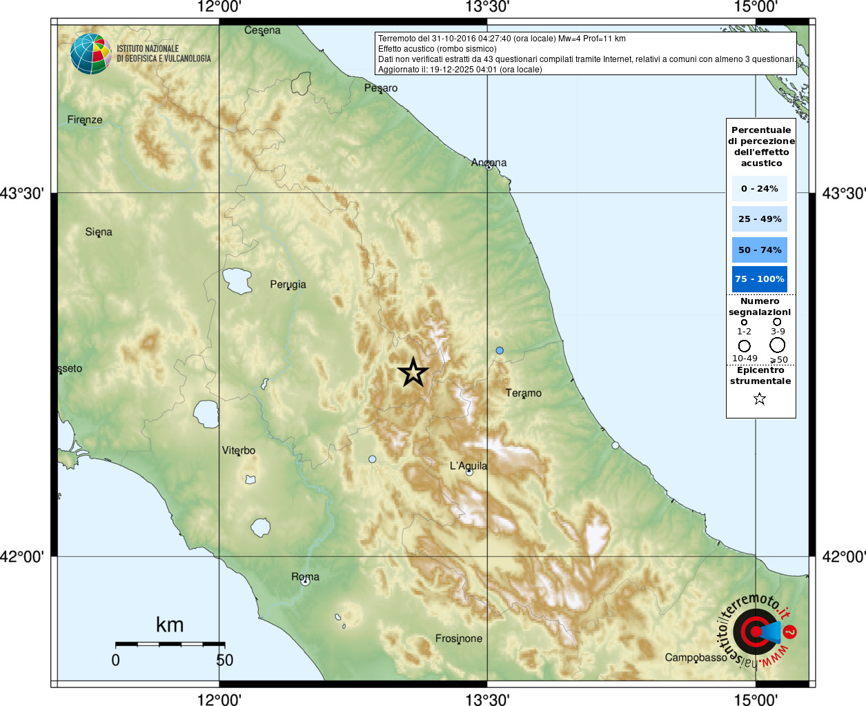The image size is (866, 706).
Task: Click the legend epicenter star symbol
Action: (760, 399)
